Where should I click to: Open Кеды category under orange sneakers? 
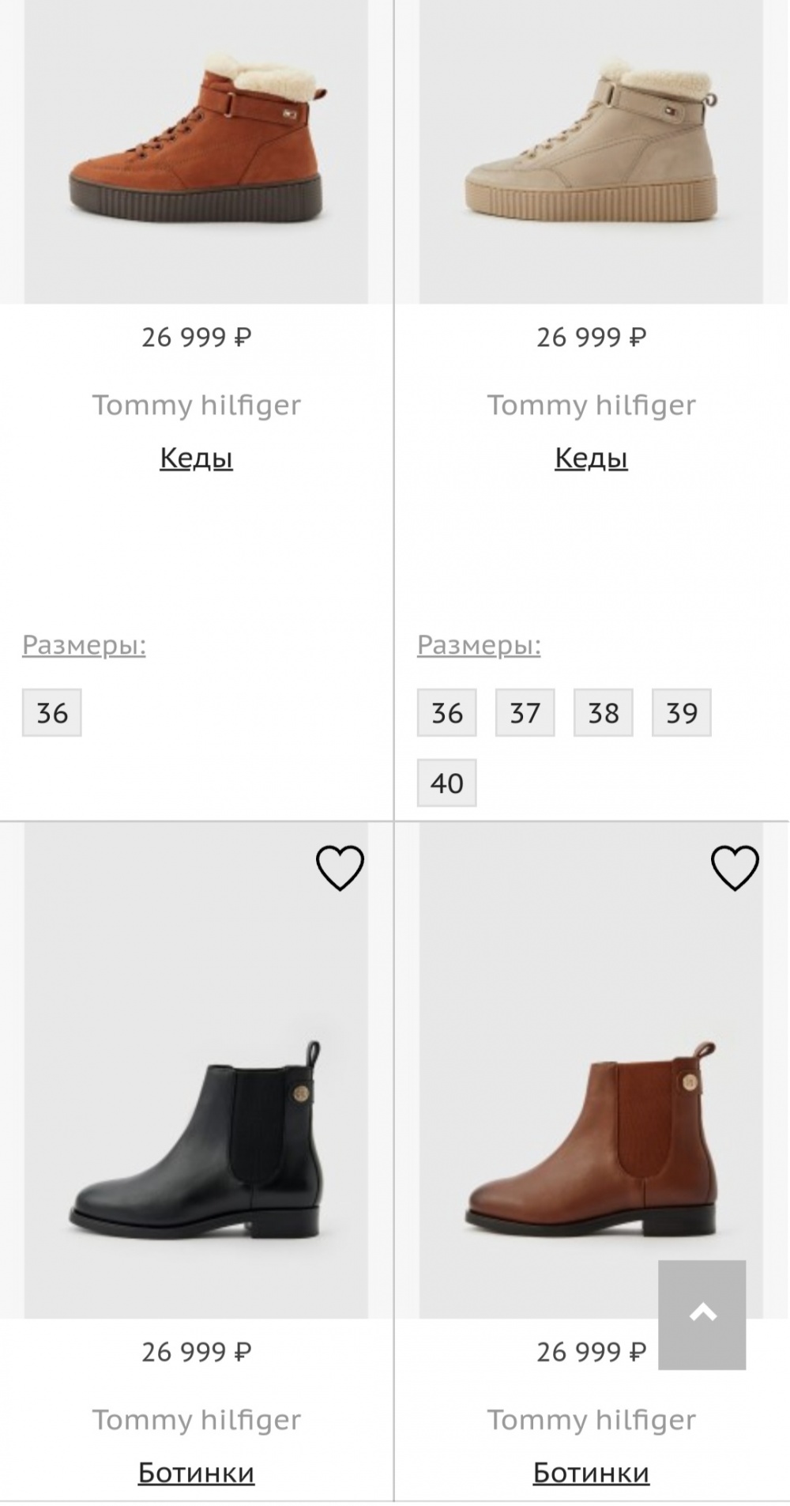(195, 456)
